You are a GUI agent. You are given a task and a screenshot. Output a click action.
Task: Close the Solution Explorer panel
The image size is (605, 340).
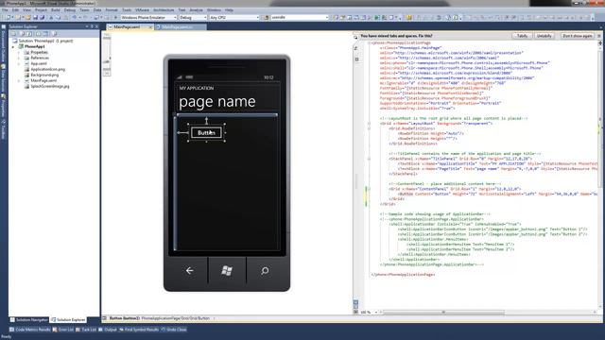point(96,26)
